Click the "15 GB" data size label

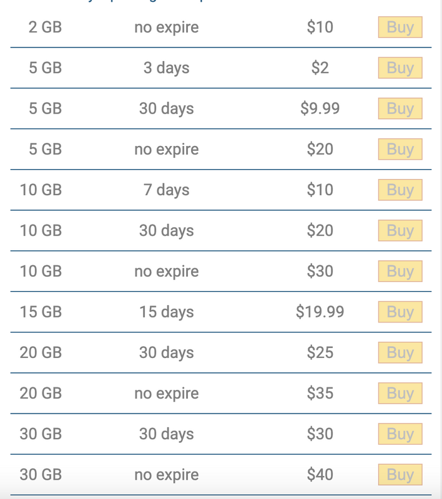point(41,312)
